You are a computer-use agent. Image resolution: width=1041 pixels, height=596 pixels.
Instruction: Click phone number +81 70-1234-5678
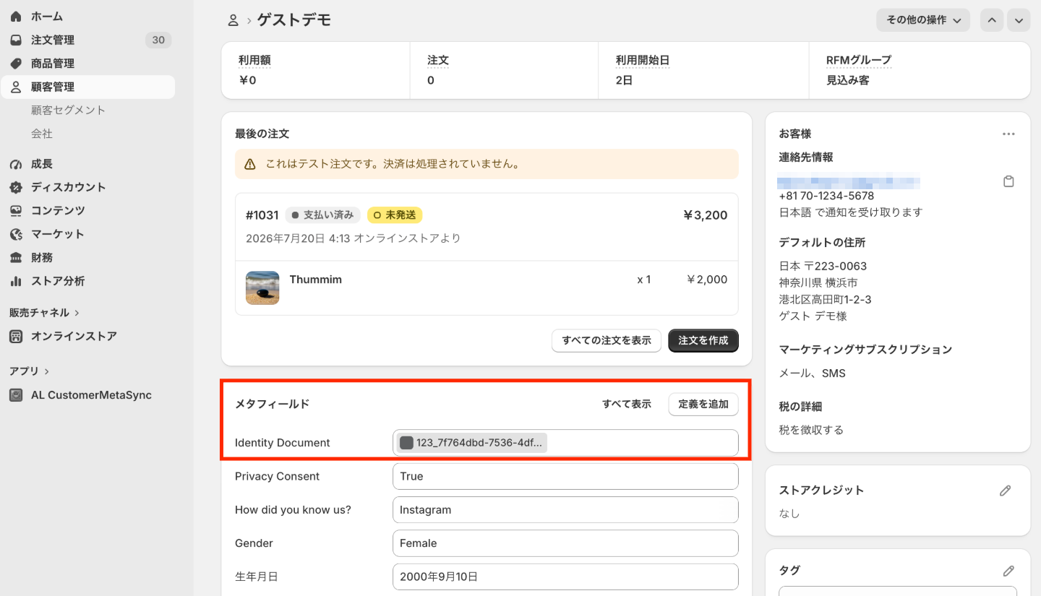[826, 196]
